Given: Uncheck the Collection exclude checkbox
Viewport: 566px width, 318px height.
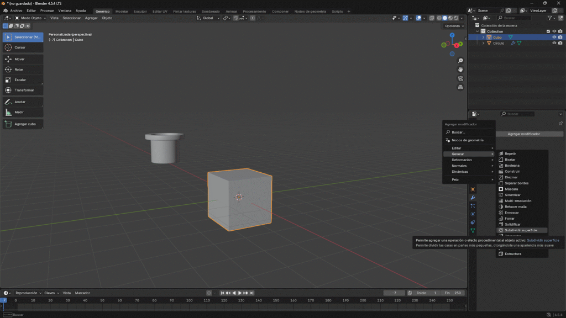Looking at the screenshot, I should 548,31.
